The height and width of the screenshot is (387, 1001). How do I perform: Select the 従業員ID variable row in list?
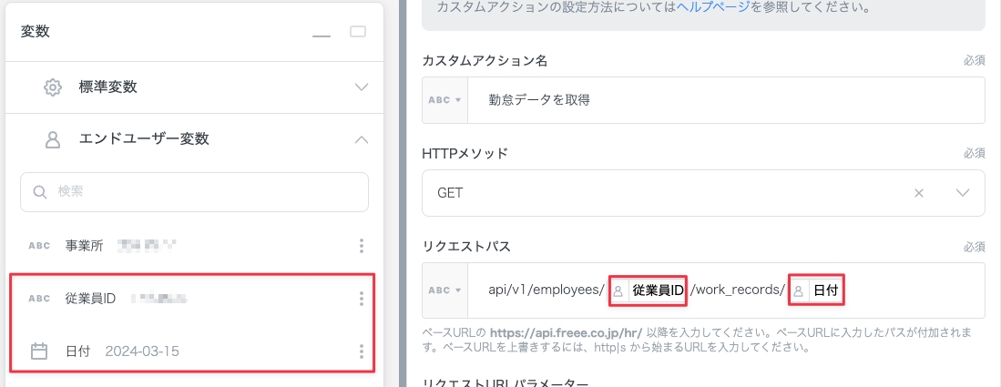click(182, 299)
